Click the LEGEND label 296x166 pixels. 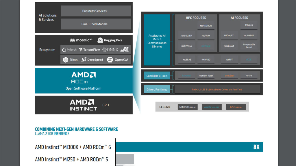click(x=164, y=107)
